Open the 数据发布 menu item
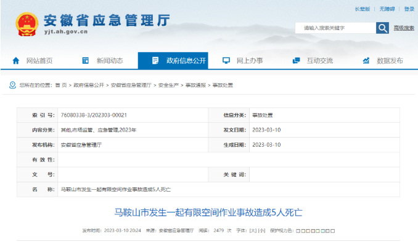This screenshot has height=242, width=418. coord(390,61)
